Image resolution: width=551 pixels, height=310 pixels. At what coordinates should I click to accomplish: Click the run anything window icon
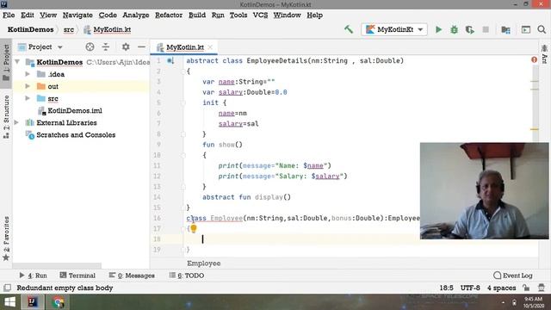[x=526, y=29]
